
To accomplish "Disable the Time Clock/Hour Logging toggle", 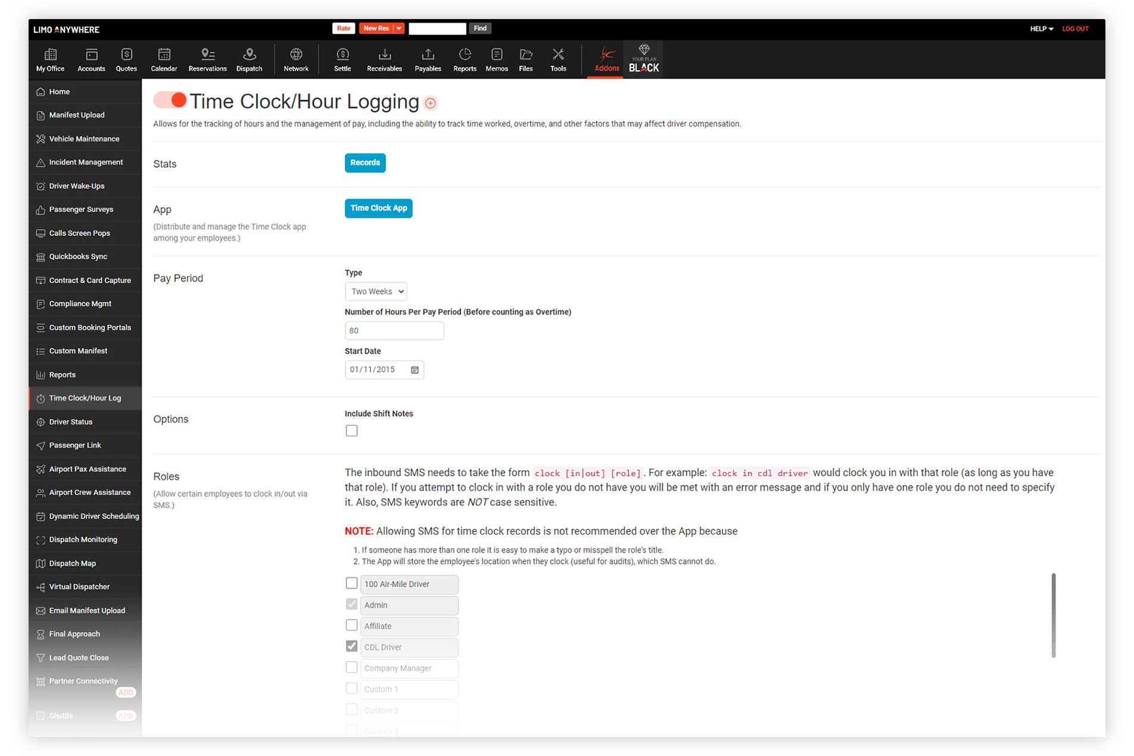I will pos(170,100).
